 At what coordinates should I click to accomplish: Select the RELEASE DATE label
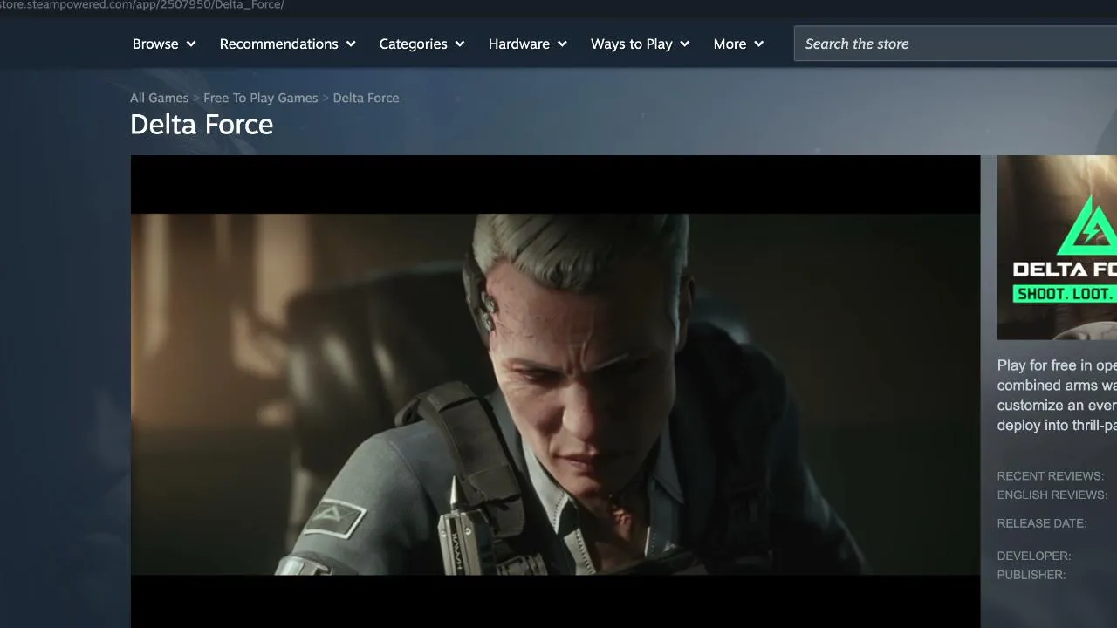tap(1042, 523)
